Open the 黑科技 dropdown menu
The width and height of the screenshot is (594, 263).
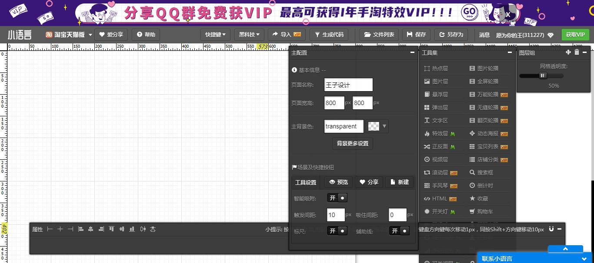(249, 35)
